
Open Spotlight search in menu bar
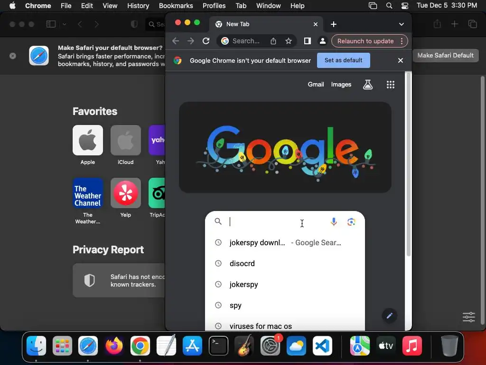point(389,6)
